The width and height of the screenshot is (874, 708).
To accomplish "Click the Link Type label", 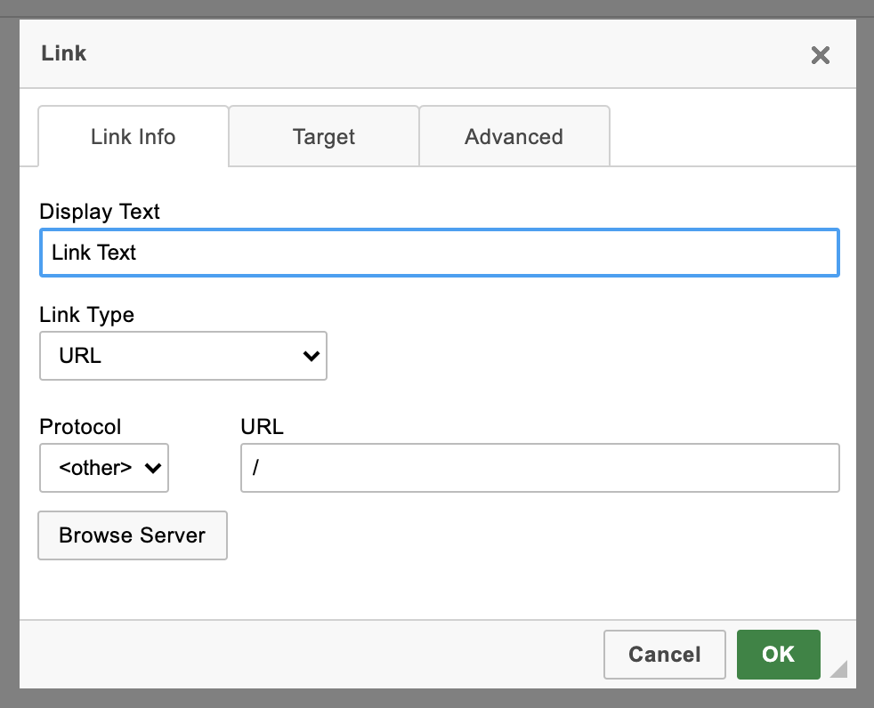I will (87, 315).
